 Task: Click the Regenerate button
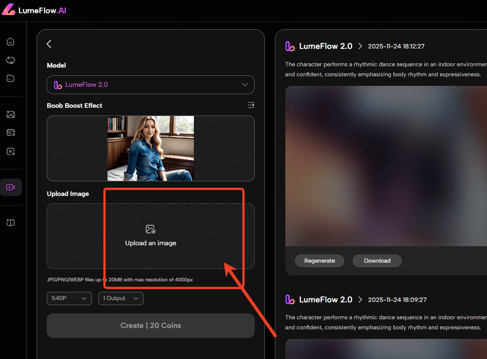(x=319, y=261)
